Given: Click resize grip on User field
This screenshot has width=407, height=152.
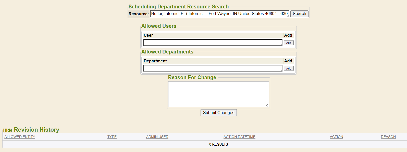Looking at the screenshot, I should (281, 45).
